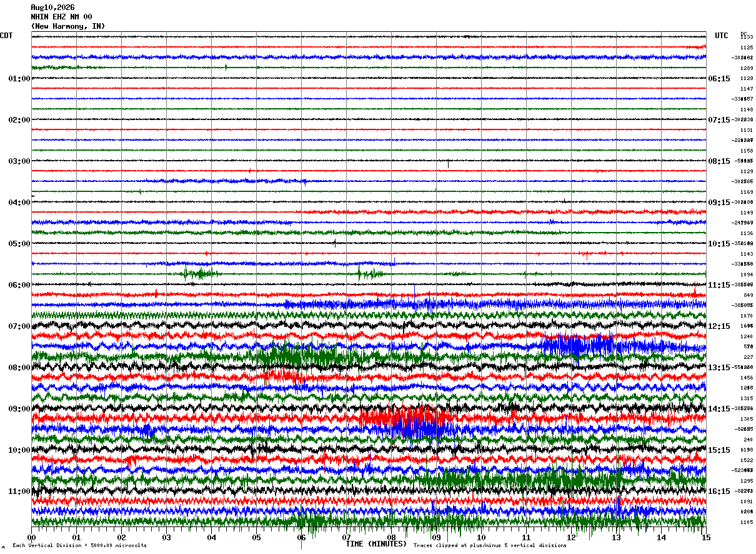Click the location label "(New Harmony, IN)"
The width and height of the screenshot is (756, 554).
click(x=68, y=26)
